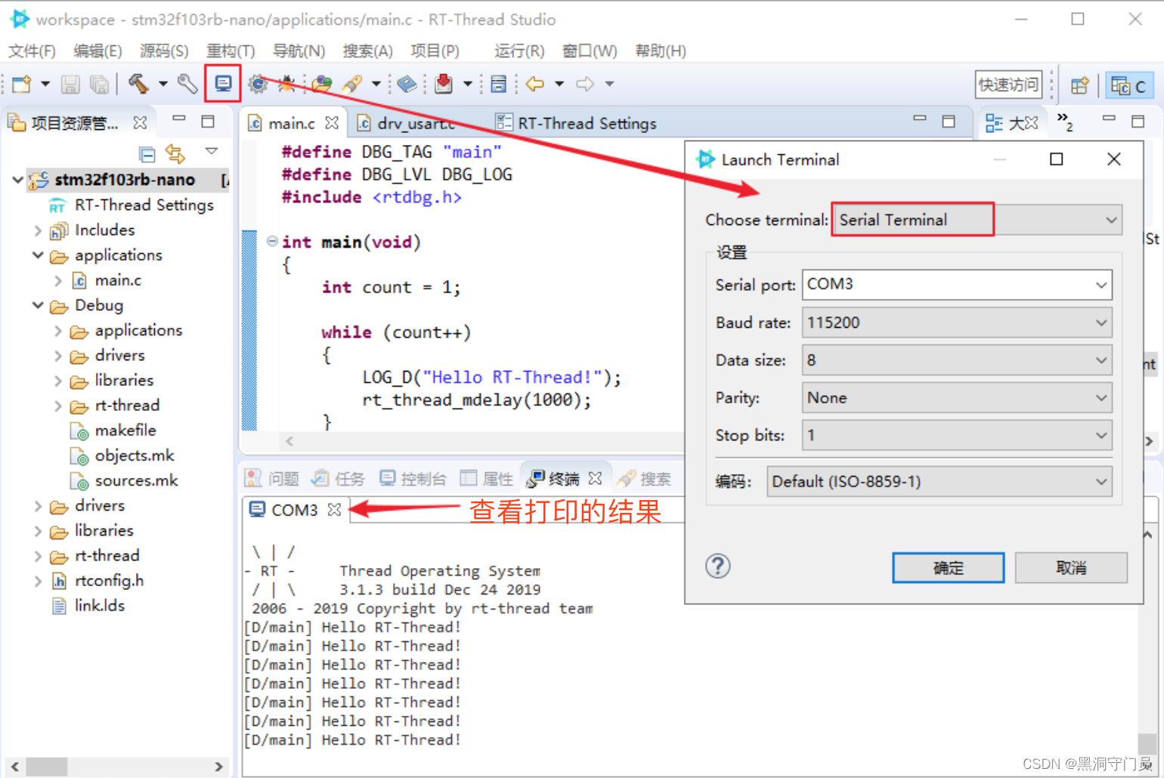The height and width of the screenshot is (778, 1164).
Task: Open dropdown next to new project icon
Action: click(45, 84)
